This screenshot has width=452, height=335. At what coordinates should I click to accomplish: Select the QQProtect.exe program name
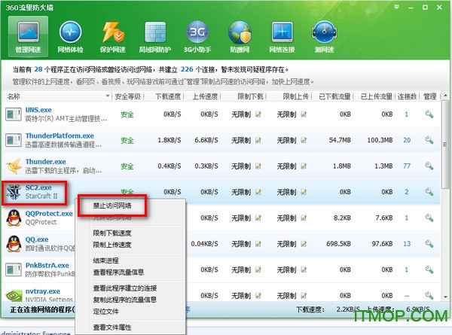(x=49, y=214)
